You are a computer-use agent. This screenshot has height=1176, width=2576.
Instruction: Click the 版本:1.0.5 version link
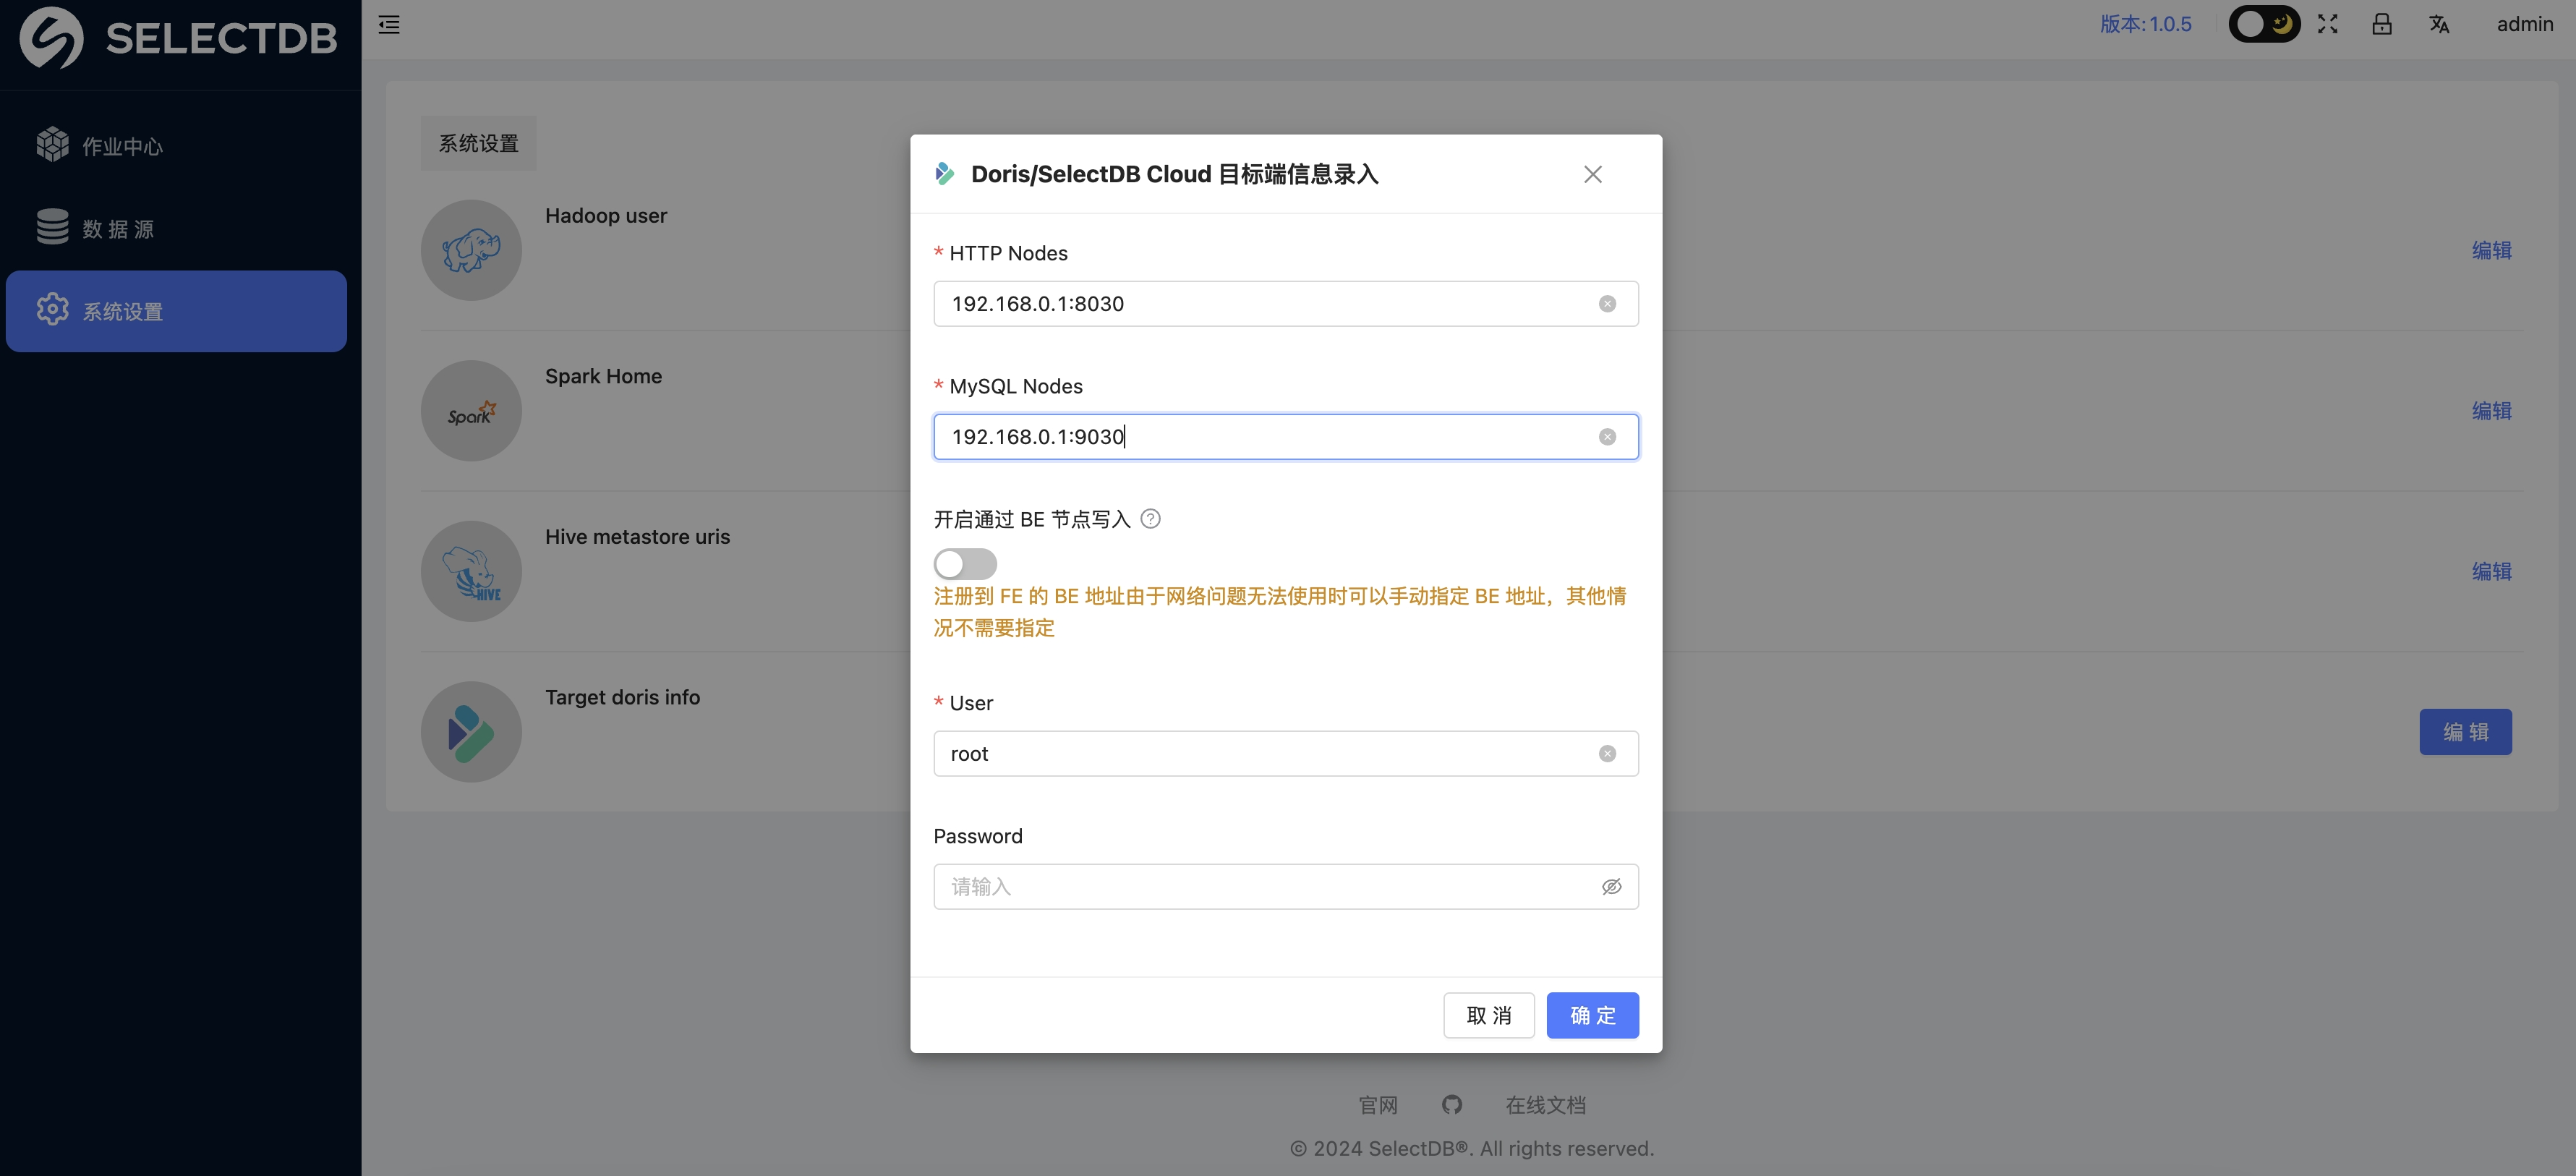point(2145,24)
